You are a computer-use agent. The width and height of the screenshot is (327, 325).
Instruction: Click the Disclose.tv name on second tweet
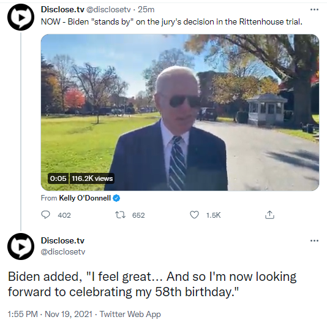point(62,240)
